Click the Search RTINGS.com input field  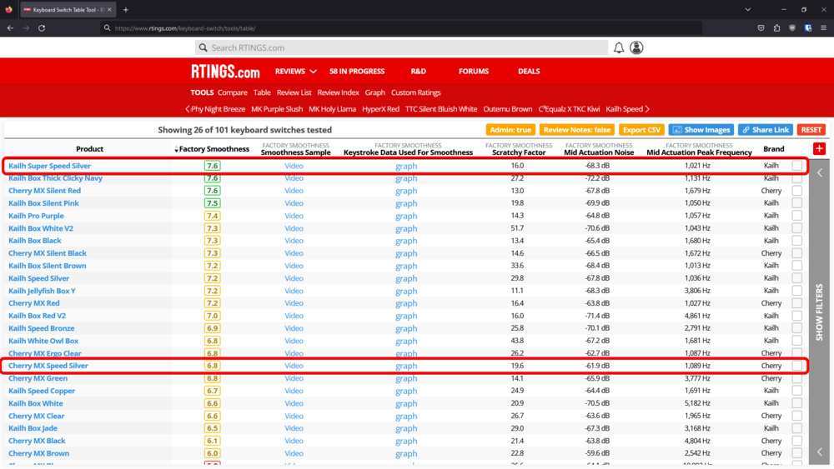click(x=400, y=48)
